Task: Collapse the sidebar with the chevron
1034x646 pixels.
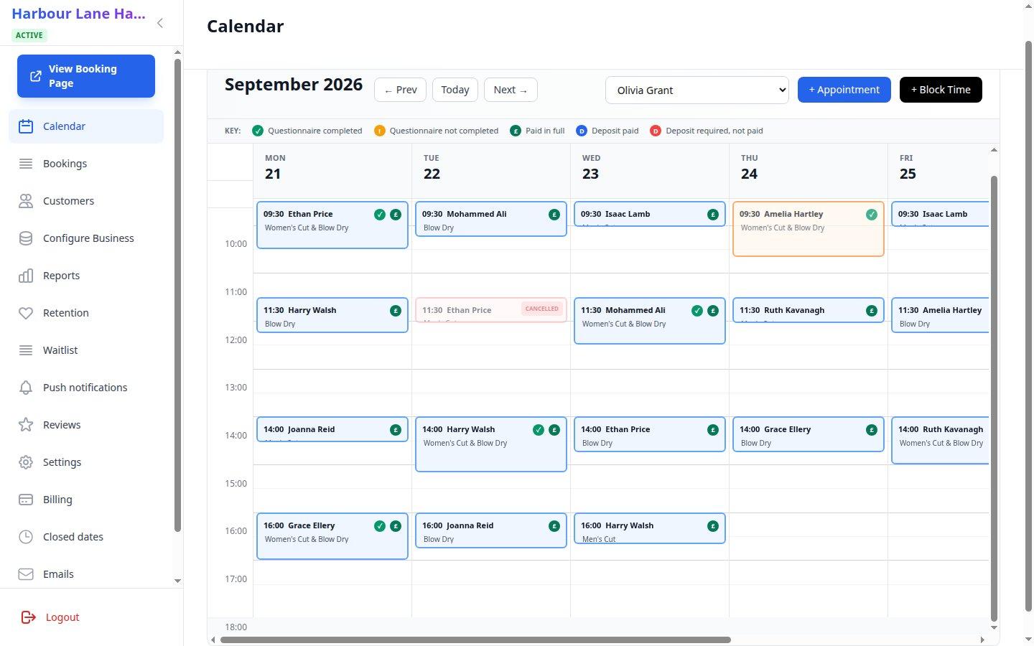Action: click(160, 23)
